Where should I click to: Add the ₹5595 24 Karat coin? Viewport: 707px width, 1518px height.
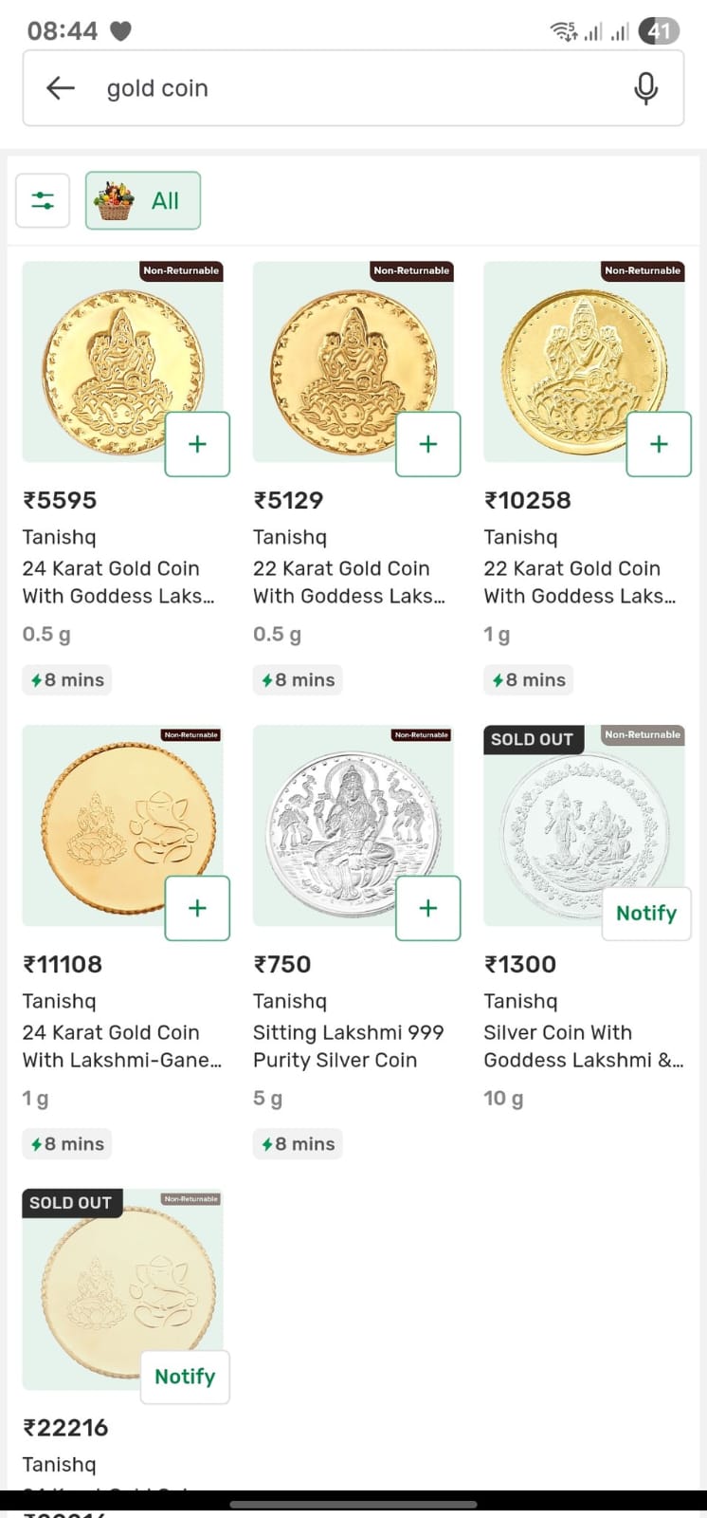coord(197,444)
